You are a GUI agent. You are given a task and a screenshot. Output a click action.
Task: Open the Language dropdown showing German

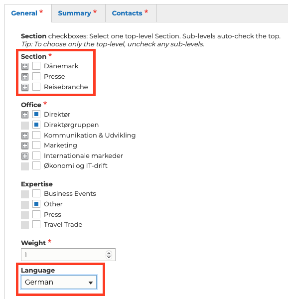click(x=59, y=282)
